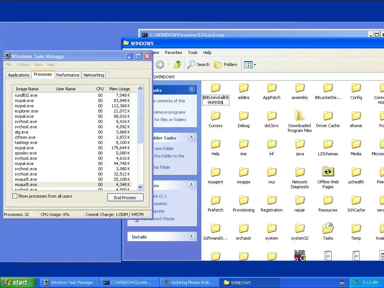Switch to the Applications tab
Viewport: 384px width, 288px height.
point(19,75)
